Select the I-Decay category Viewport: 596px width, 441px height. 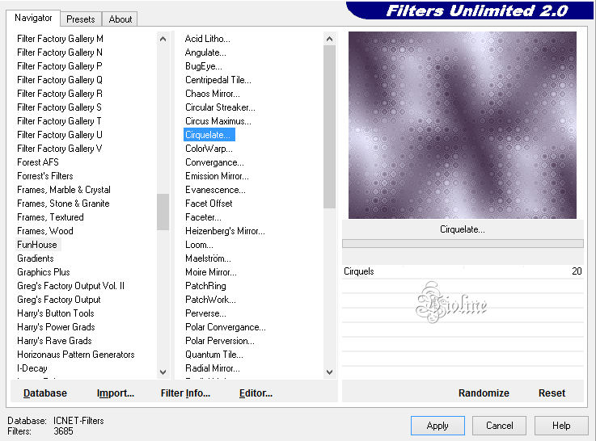tap(32, 368)
